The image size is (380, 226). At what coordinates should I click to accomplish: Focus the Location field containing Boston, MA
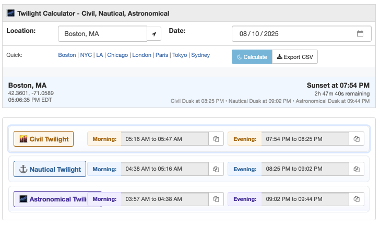point(102,34)
